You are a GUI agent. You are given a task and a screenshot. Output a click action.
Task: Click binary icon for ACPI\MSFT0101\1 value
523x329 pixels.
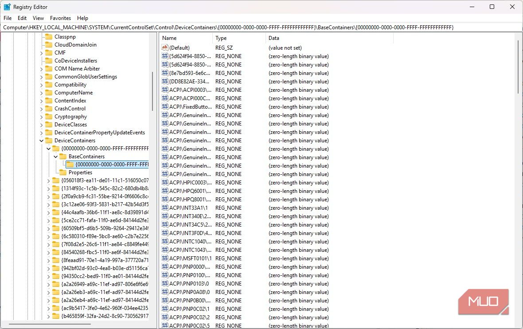pyautogui.click(x=165, y=258)
